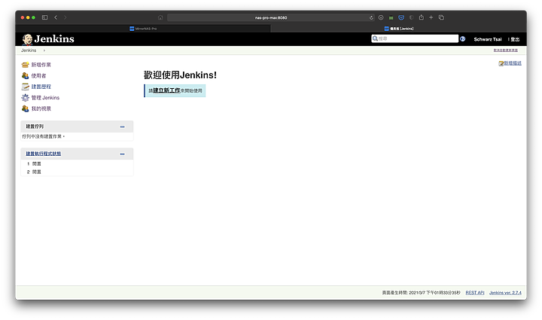Click empty build queue message text
542x320 pixels.
tap(43, 136)
